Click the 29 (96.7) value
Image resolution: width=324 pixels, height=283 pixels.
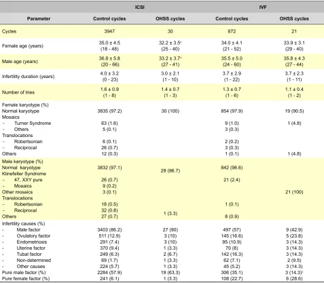(x=170, y=171)
